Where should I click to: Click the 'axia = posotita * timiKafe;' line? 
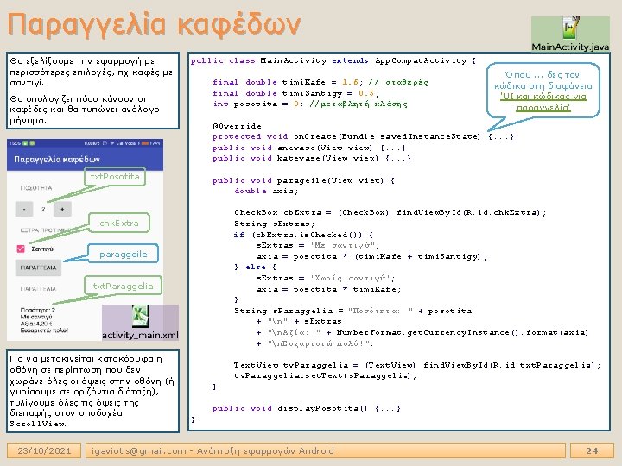(329, 289)
